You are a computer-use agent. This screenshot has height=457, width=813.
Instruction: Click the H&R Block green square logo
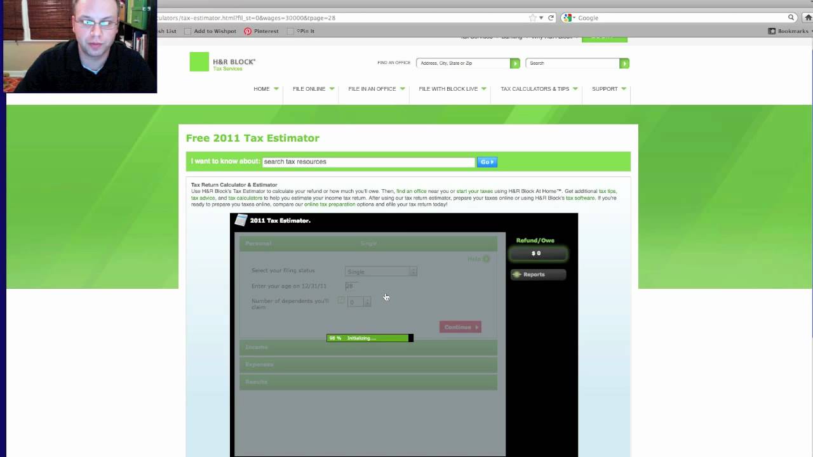coord(199,62)
